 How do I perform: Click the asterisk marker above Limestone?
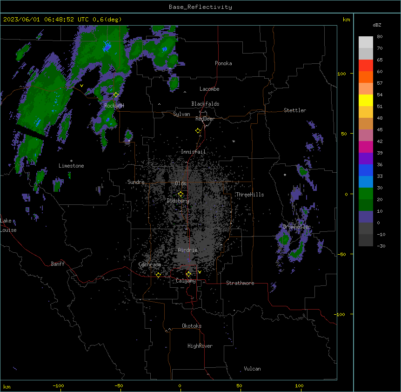coord(71,161)
